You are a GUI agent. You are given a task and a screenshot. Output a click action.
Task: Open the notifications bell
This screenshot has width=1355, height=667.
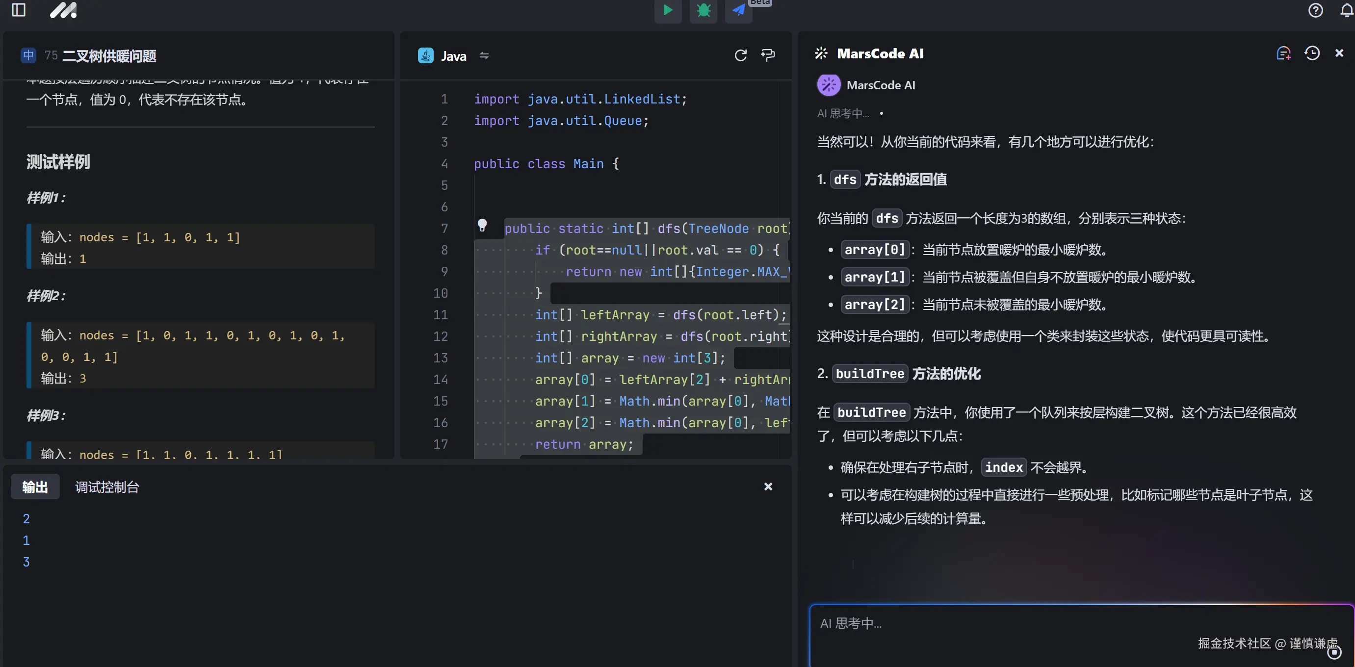(x=1347, y=10)
